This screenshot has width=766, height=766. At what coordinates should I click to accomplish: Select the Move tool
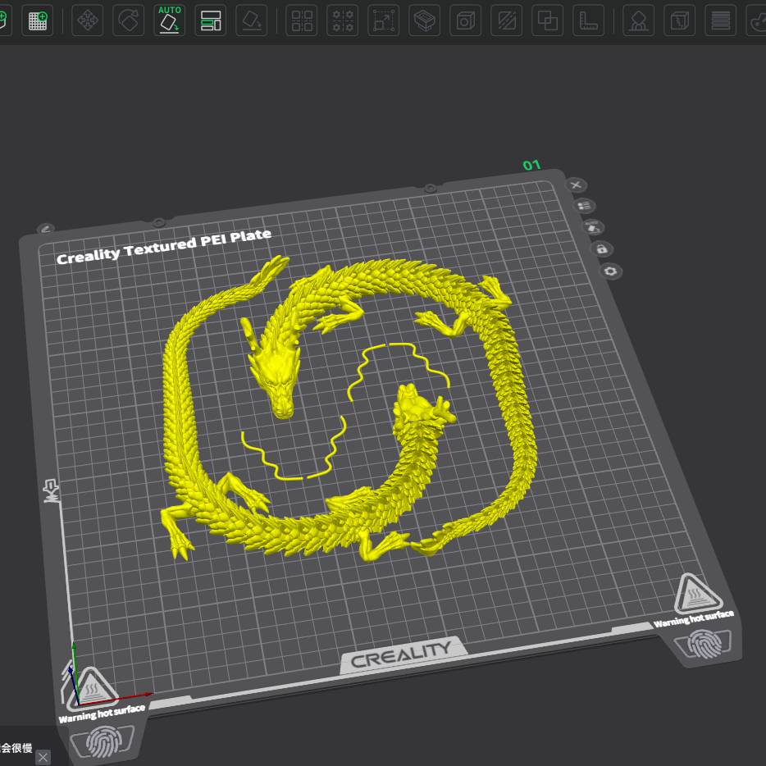88,21
